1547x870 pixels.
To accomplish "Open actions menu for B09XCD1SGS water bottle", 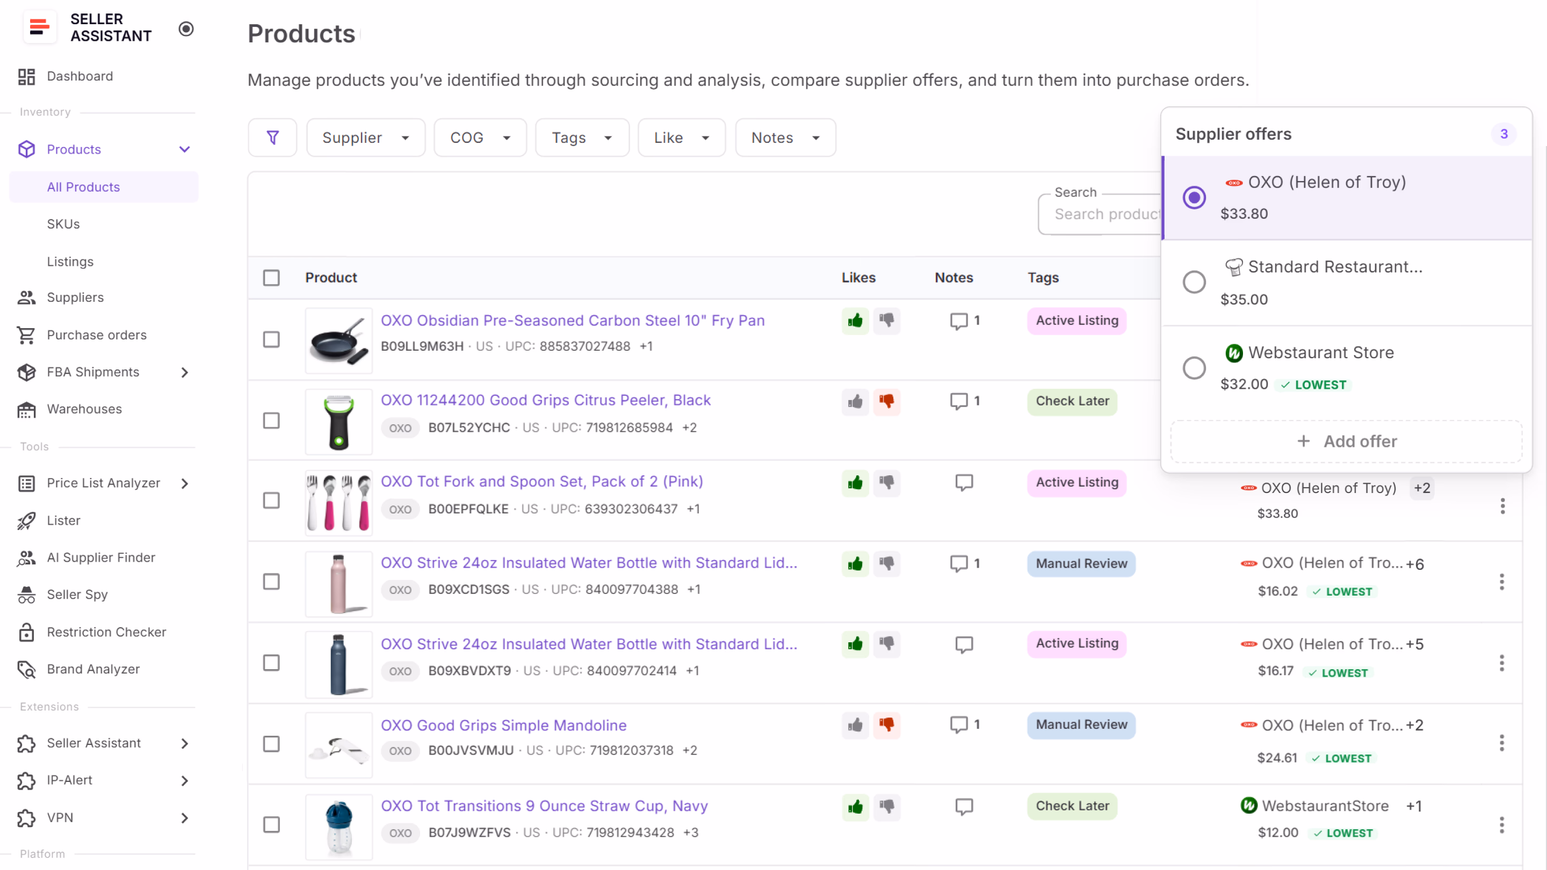I will click(x=1502, y=582).
